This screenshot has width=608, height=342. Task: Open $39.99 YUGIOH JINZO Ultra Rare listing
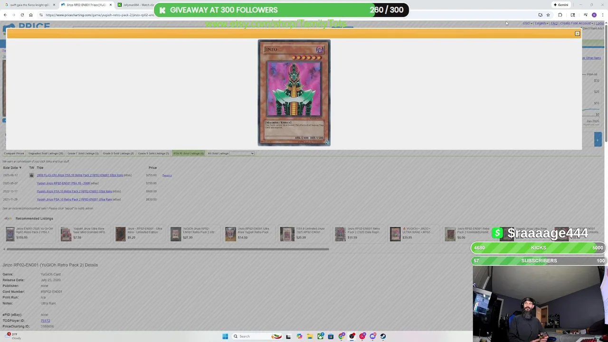coord(414,233)
